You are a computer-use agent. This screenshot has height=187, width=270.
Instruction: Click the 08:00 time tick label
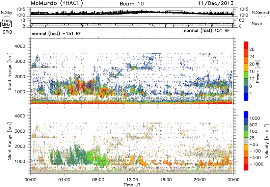pos(98,180)
